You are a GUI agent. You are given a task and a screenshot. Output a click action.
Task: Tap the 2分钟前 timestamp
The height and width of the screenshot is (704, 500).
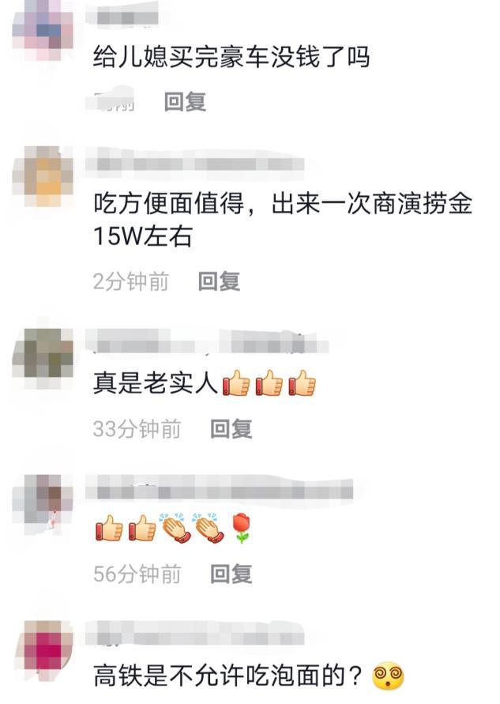[131, 281]
